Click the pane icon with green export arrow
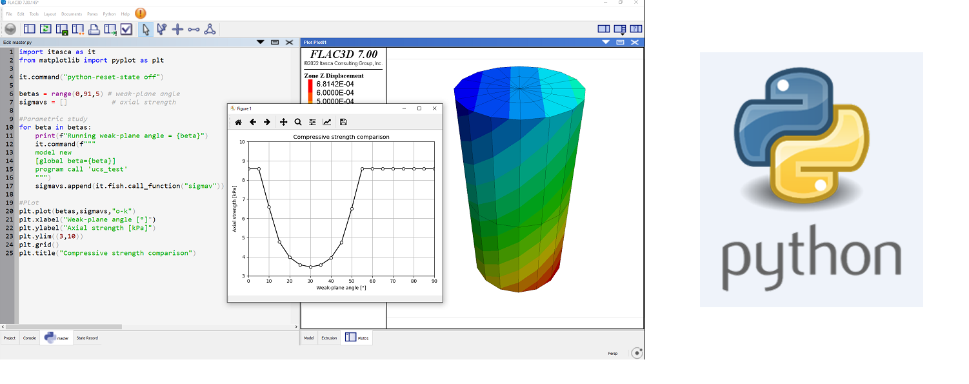This screenshot has height=384, width=969. [110, 29]
